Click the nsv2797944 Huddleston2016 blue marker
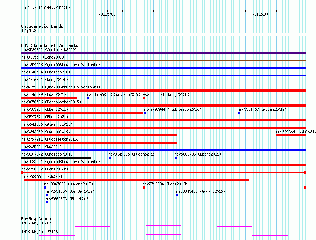This screenshot has width=316, height=240. click(x=145, y=113)
